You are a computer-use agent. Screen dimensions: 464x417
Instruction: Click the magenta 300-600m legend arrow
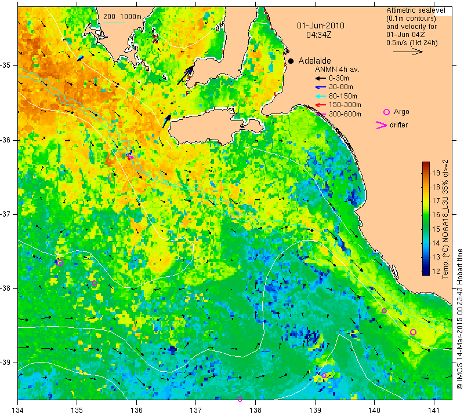[320, 114]
